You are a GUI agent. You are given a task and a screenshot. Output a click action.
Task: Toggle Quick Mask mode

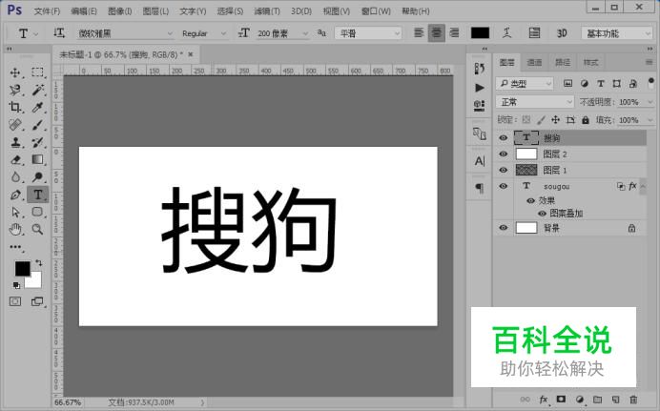pos(15,301)
